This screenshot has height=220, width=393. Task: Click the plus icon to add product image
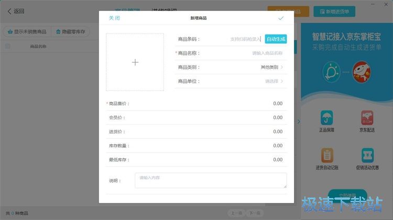tap(135, 62)
